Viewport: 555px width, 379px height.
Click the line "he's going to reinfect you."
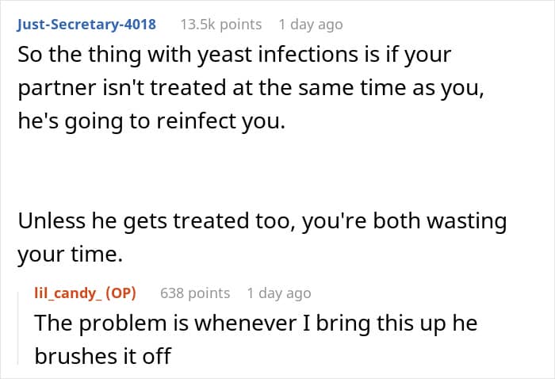click(x=149, y=123)
